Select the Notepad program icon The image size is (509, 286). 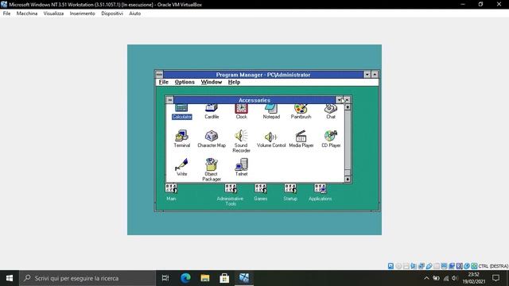271,111
